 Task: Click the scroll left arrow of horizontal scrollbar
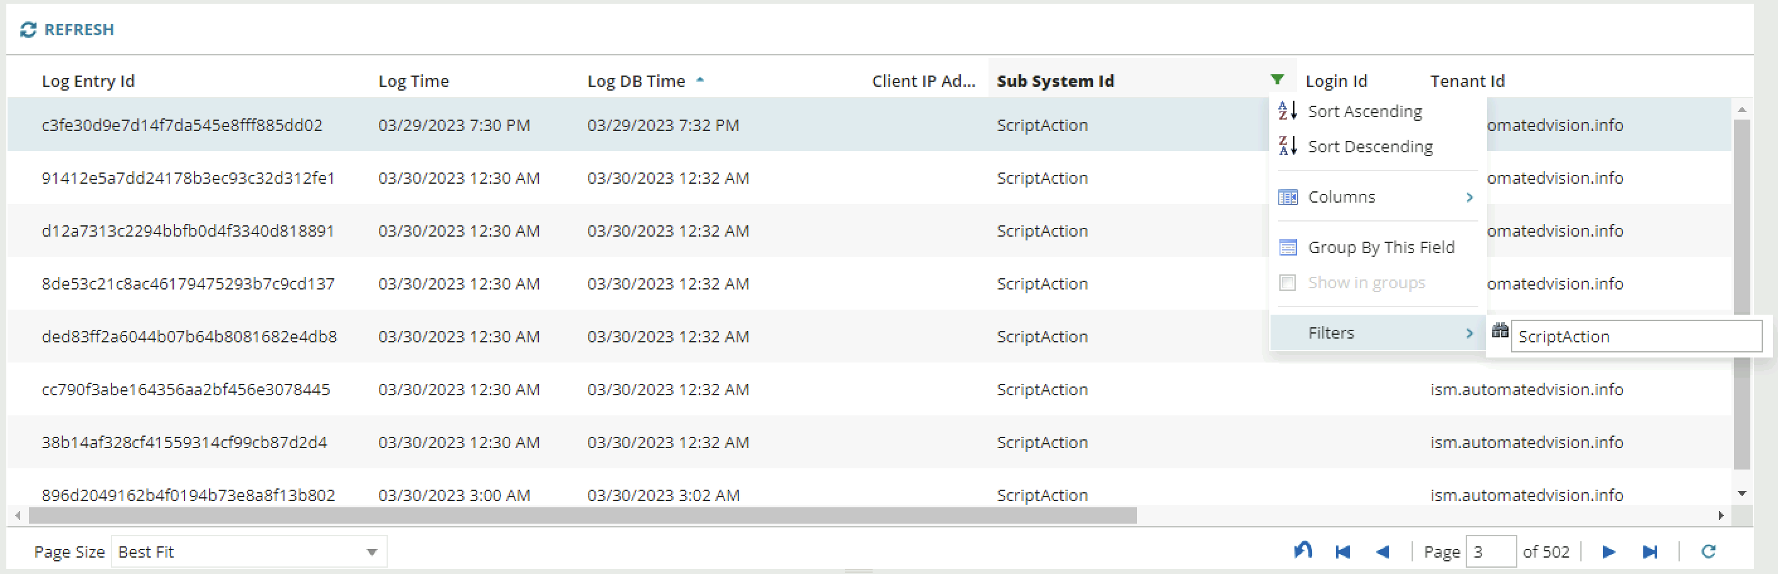18,515
